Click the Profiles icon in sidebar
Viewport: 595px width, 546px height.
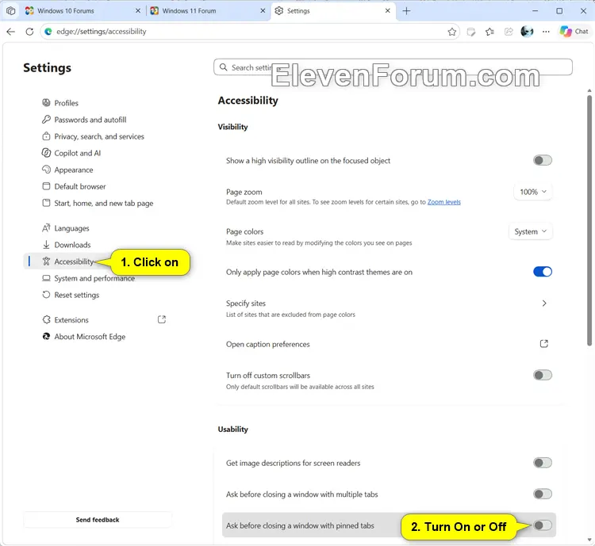coord(46,103)
